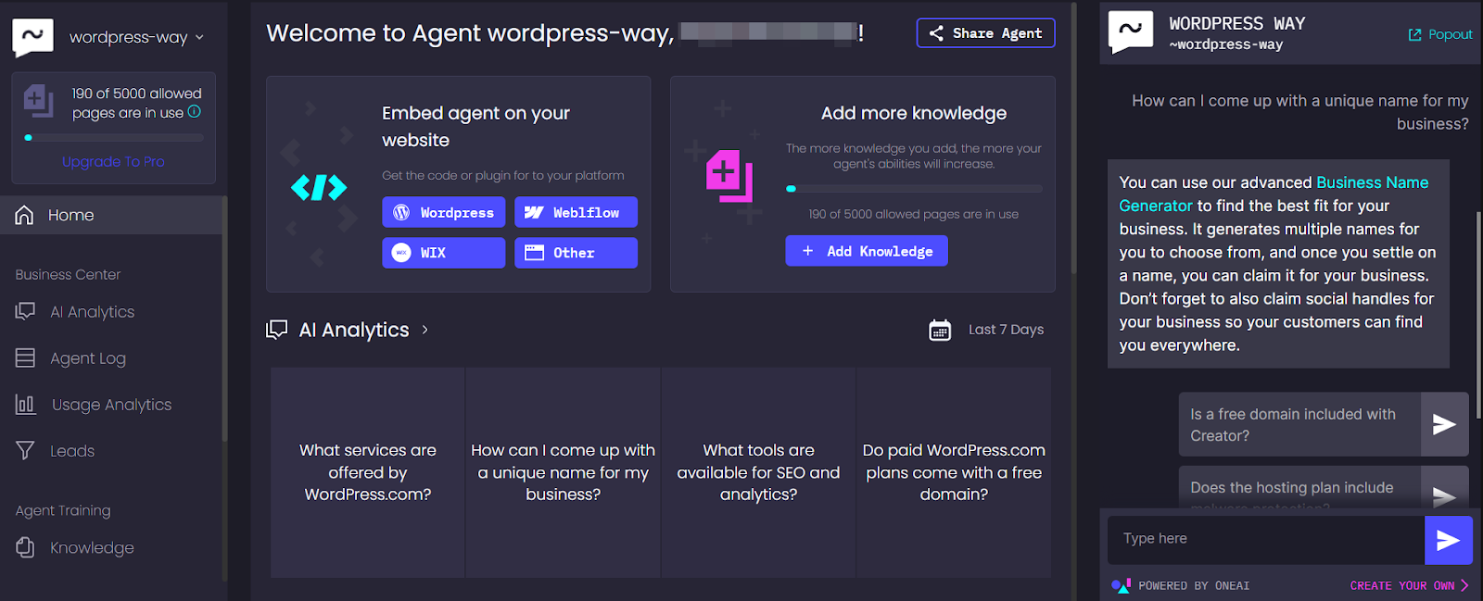
Task: Select the WIX embed button
Action: pos(444,253)
